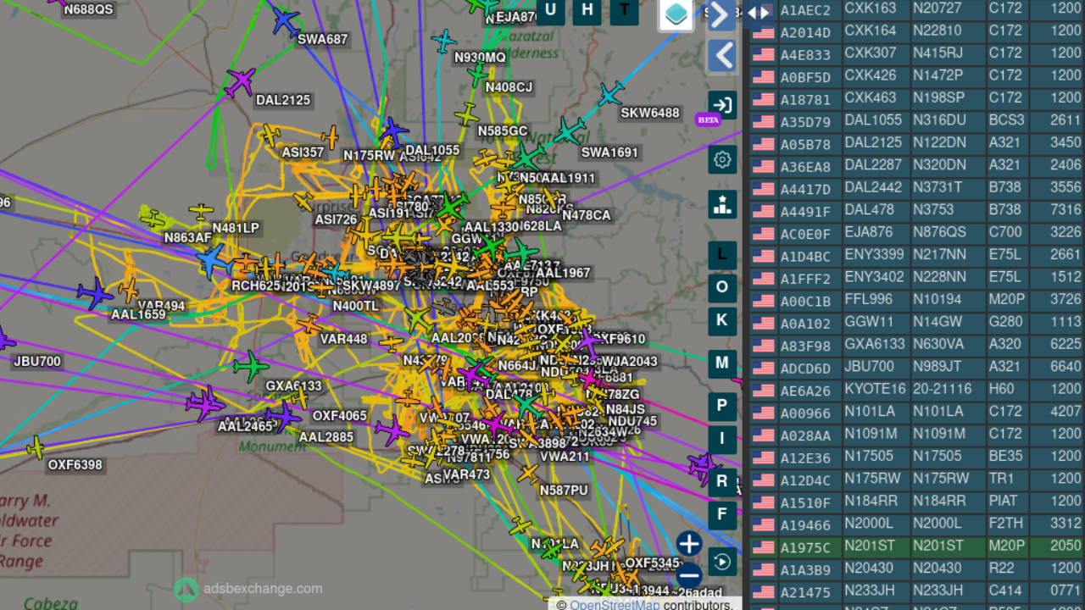This screenshot has height=610, width=1085.
Task: Toggle the K button on the map
Action: (x=722, y=320)
